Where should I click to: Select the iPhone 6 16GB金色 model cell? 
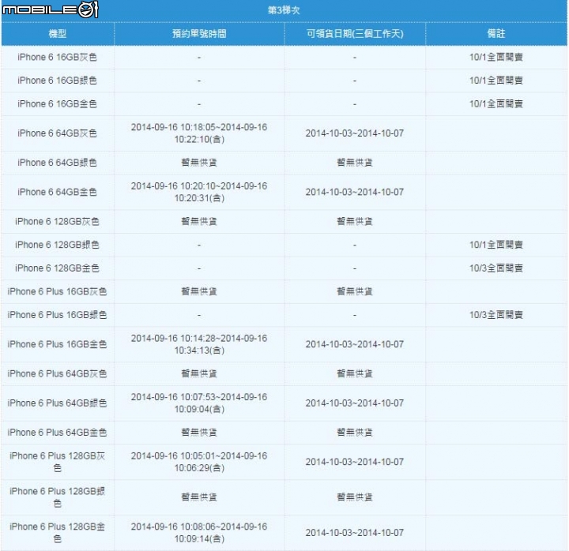pos(58,104)
